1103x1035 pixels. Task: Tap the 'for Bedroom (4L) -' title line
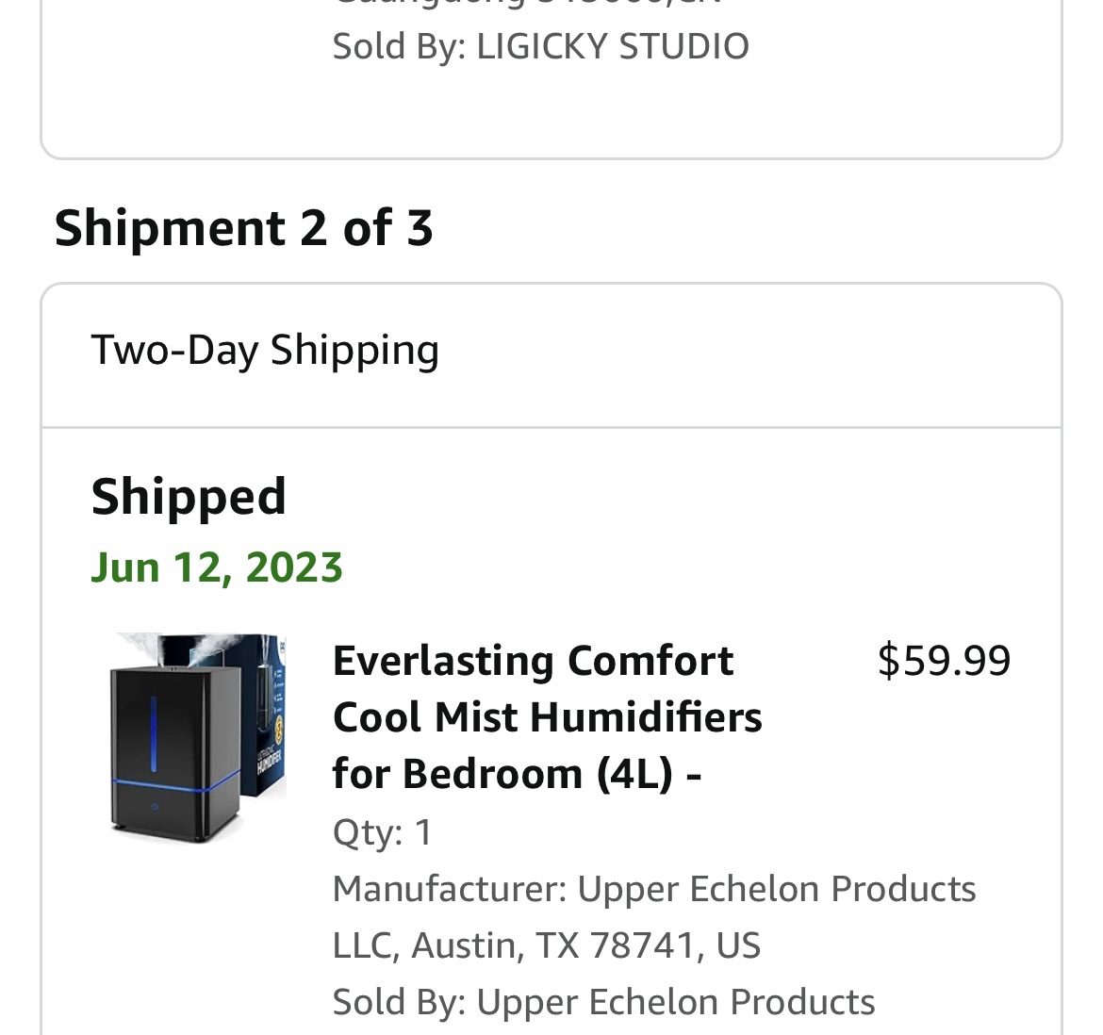517,774
